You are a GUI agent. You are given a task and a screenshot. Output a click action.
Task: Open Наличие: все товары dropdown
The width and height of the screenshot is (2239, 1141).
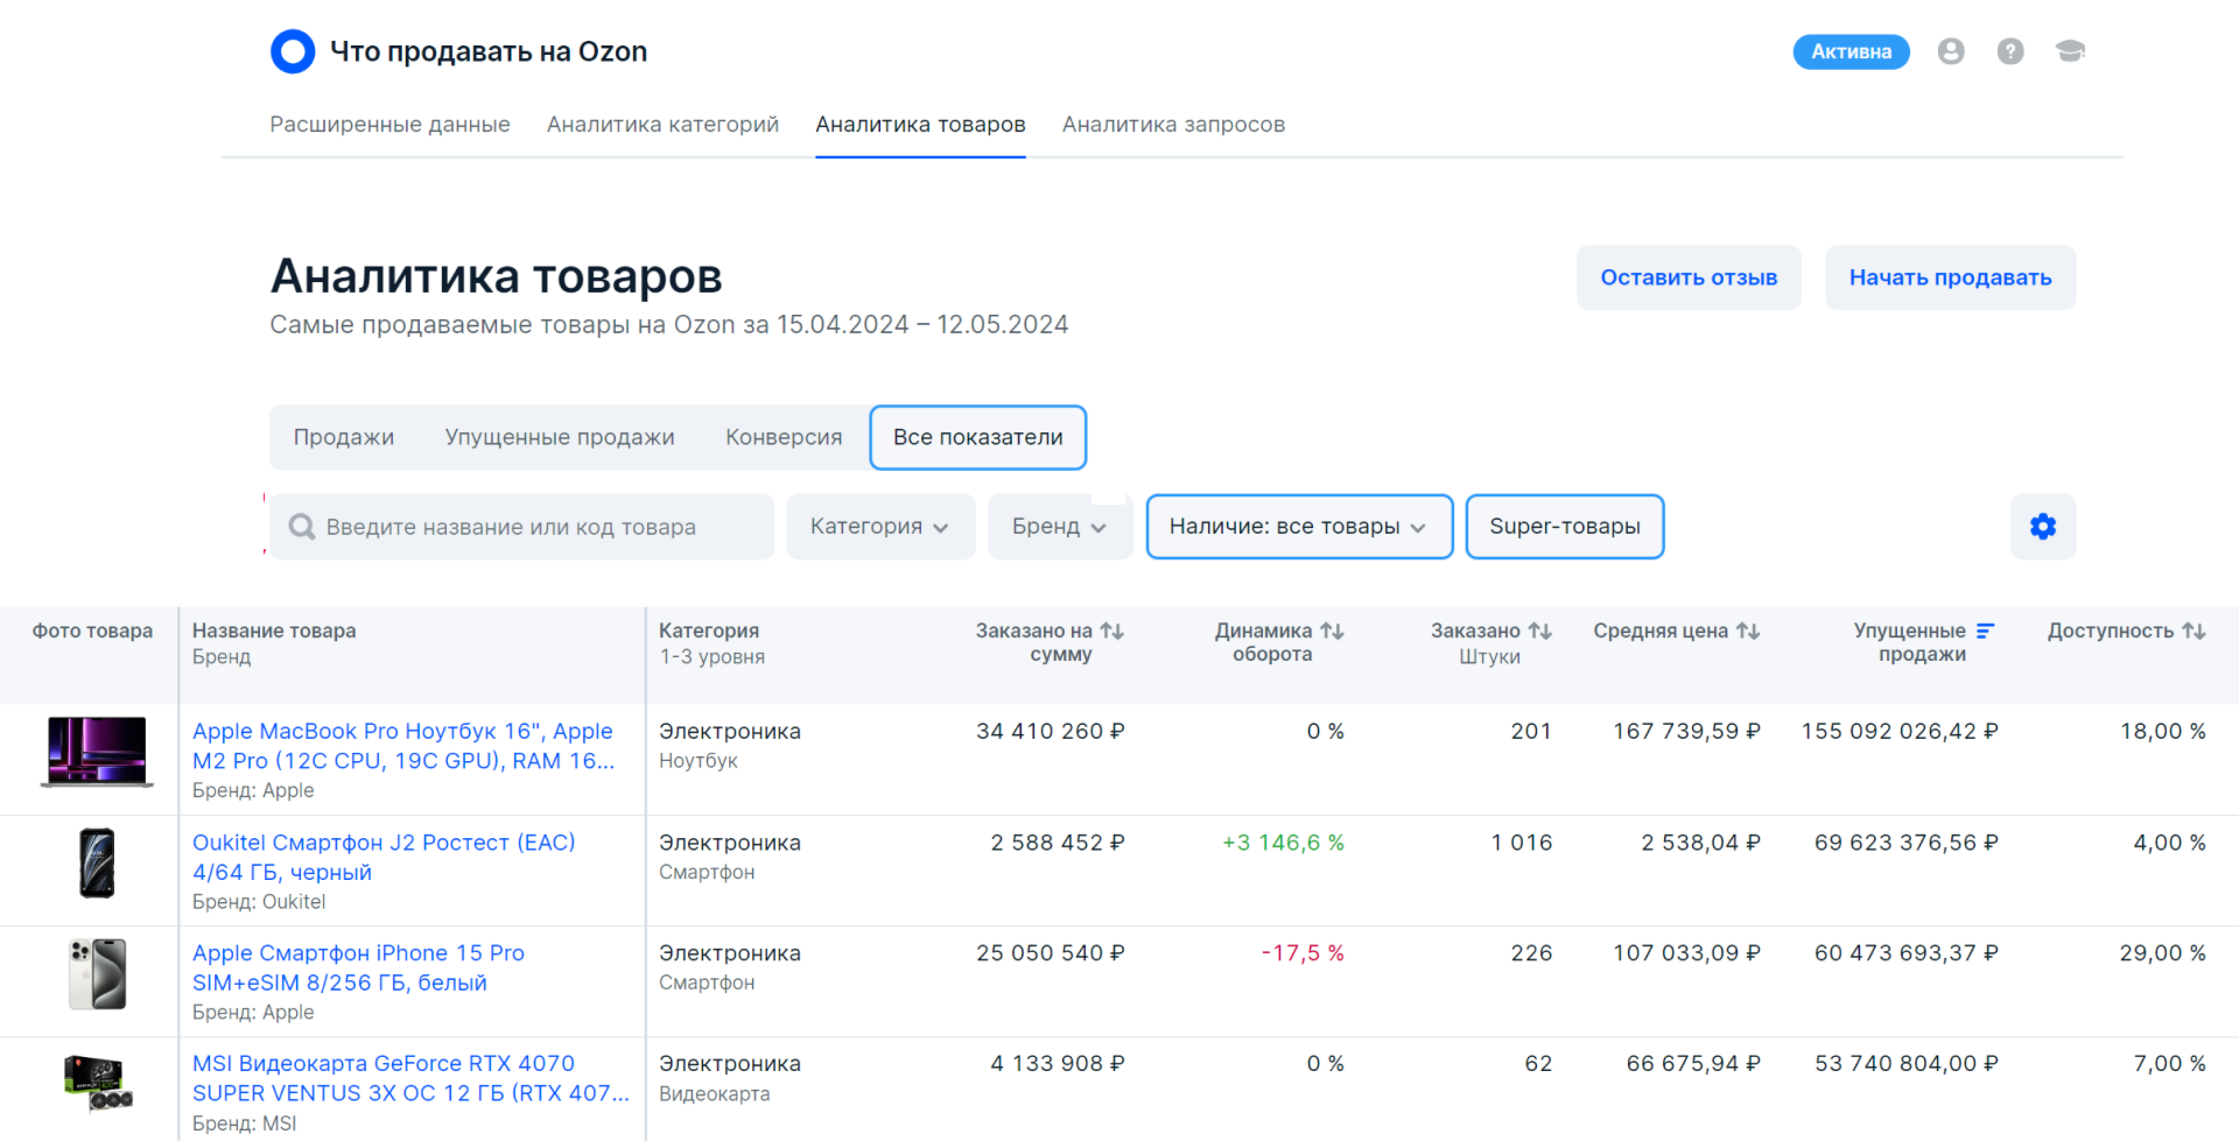click(x=1298, y=527)
